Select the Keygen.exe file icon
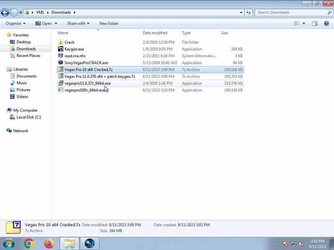Image resolution: width=334 pixels, height=250 pixels. (60, 49)
